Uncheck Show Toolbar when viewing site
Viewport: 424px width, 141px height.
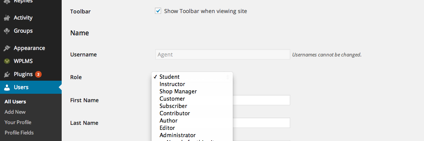click(x=158, y=11)
